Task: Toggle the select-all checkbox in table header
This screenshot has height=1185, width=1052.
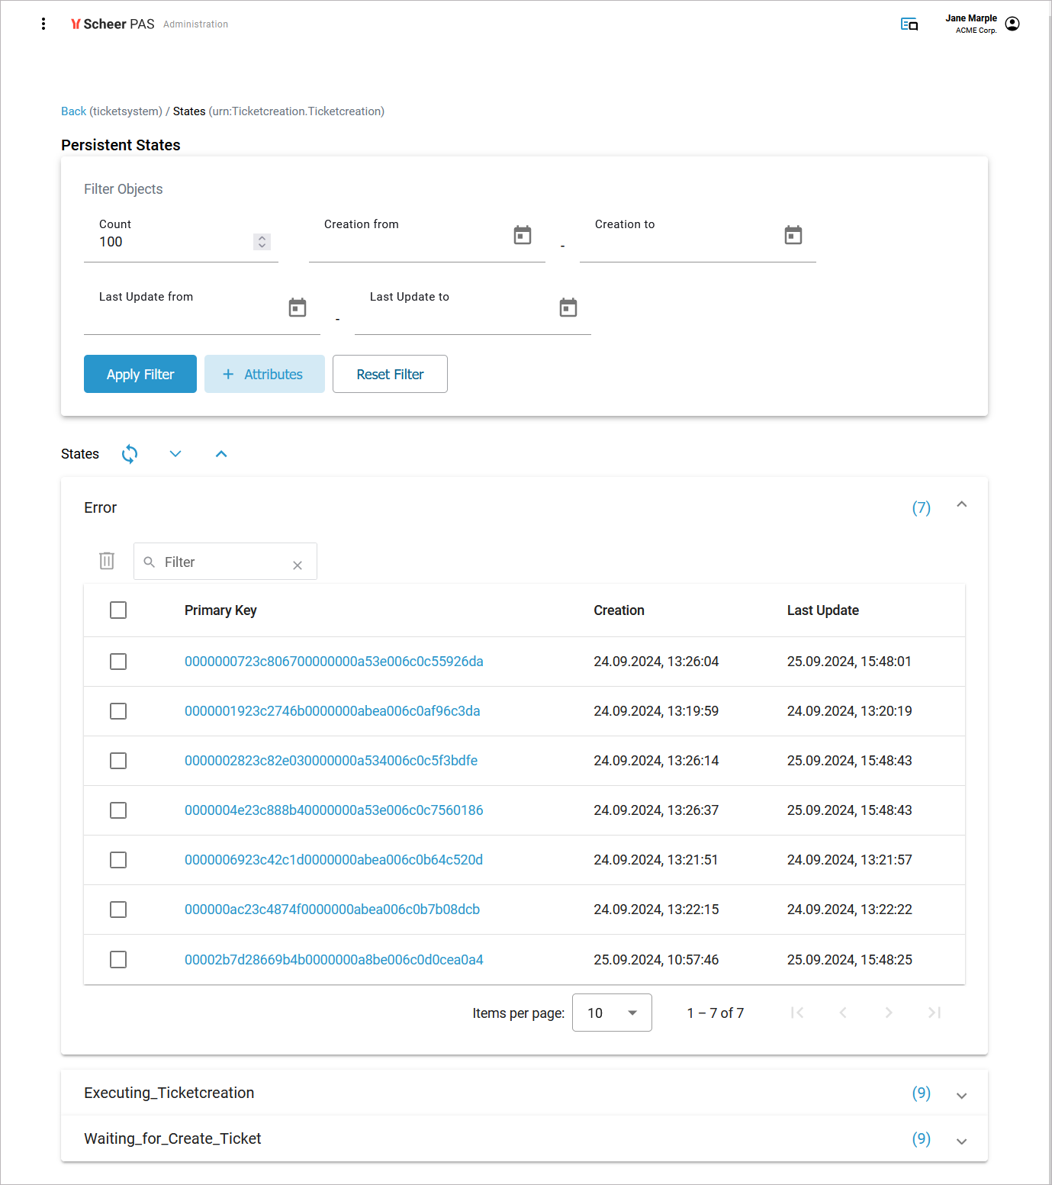Action: (x=118, y=610)
